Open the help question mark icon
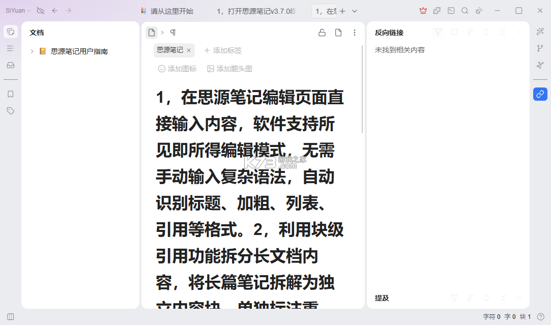This screenshot has height=325, width=551. (x=540, y=316)
